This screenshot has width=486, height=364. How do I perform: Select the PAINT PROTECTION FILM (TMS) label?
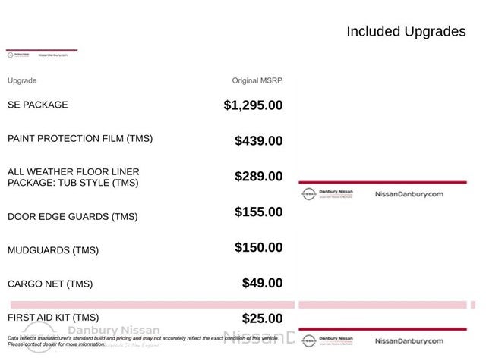click(80, 139)
